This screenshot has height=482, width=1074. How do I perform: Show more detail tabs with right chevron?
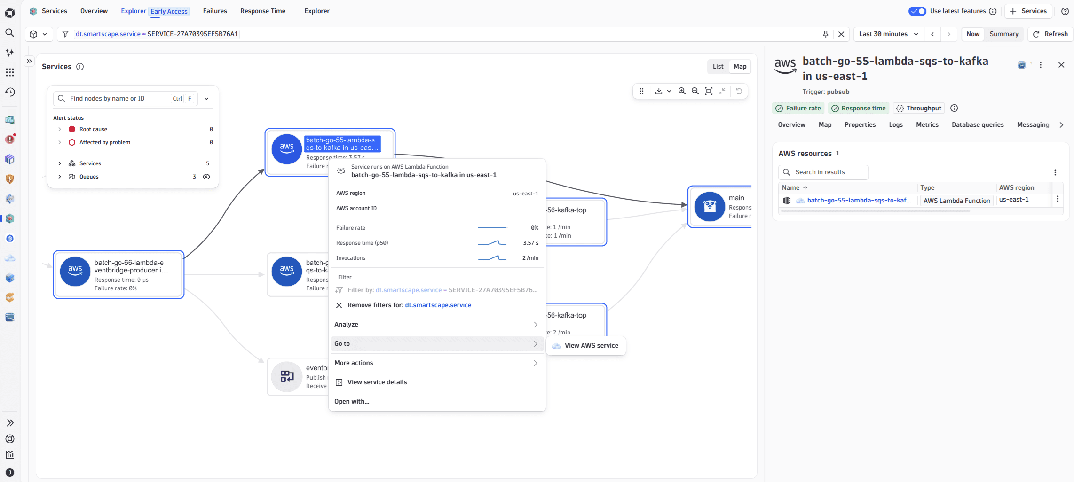[x=1061, y=125]
